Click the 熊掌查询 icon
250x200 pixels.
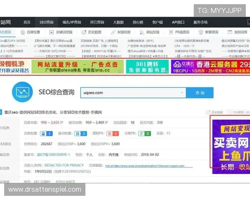point(201,32)
